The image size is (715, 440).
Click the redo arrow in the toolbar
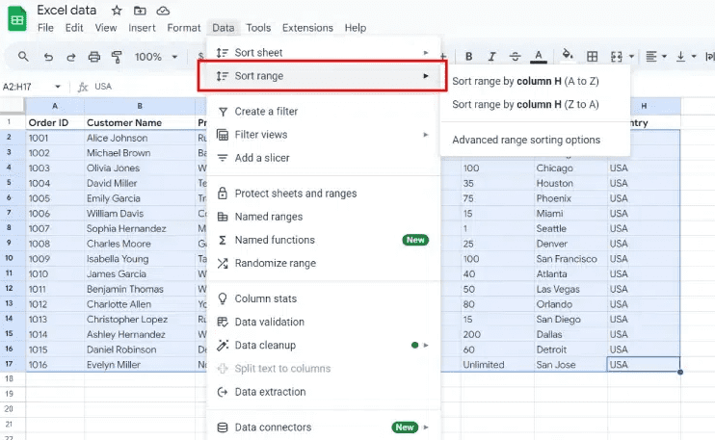point(70,57)
